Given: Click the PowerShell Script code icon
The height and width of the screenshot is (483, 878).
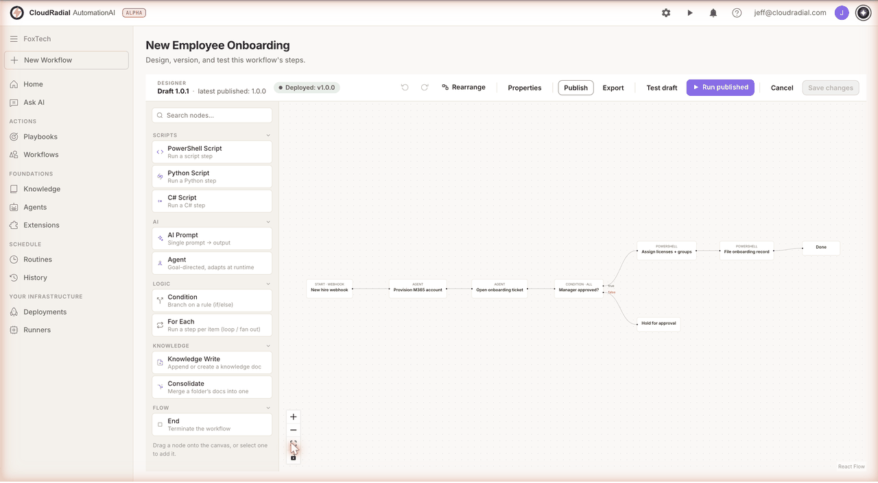Looking at the screenshot, I should pos(160,152).
